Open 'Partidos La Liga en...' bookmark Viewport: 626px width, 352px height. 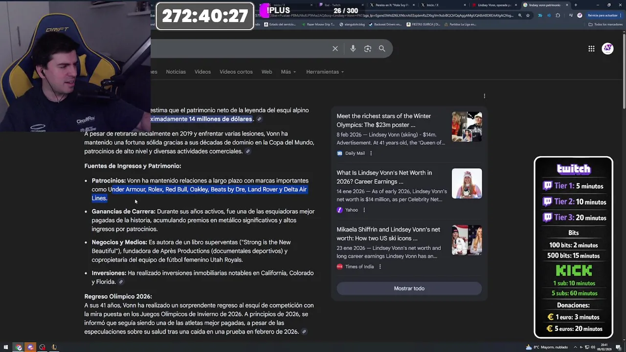pyautogui.click(x=460, y=24)
